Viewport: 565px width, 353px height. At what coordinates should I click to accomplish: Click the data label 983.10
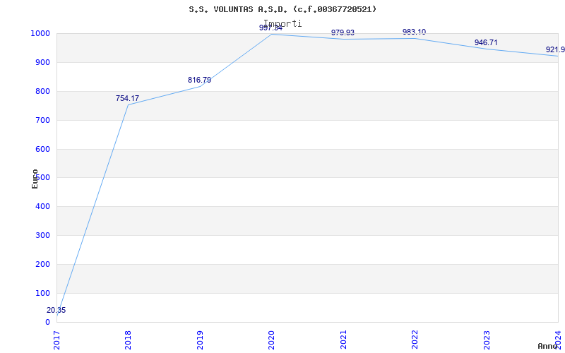pos(414,32)
